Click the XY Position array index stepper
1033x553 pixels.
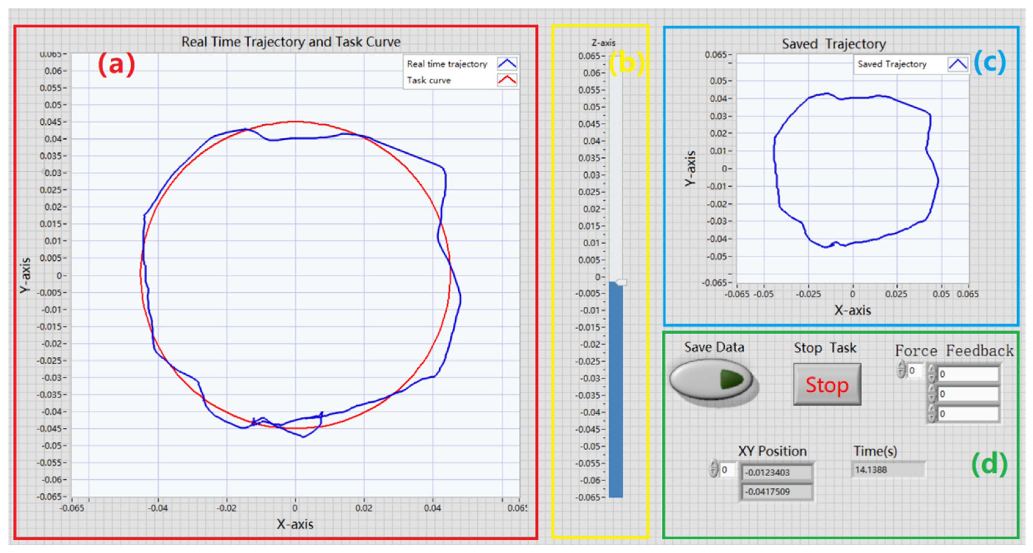pos(713,468)
